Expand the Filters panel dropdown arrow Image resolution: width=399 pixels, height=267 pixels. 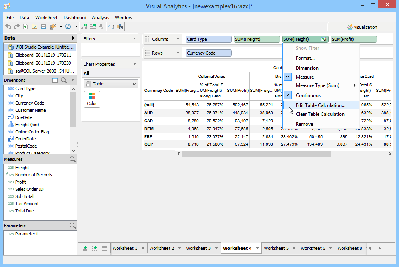pyautogui.click(x=134, y=39)
